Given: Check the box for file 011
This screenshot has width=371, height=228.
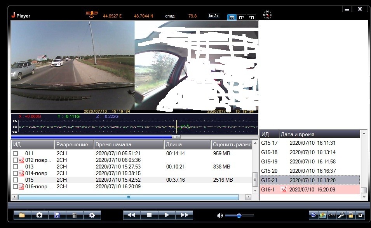Looking at the screenshot, I should [16, 154].
